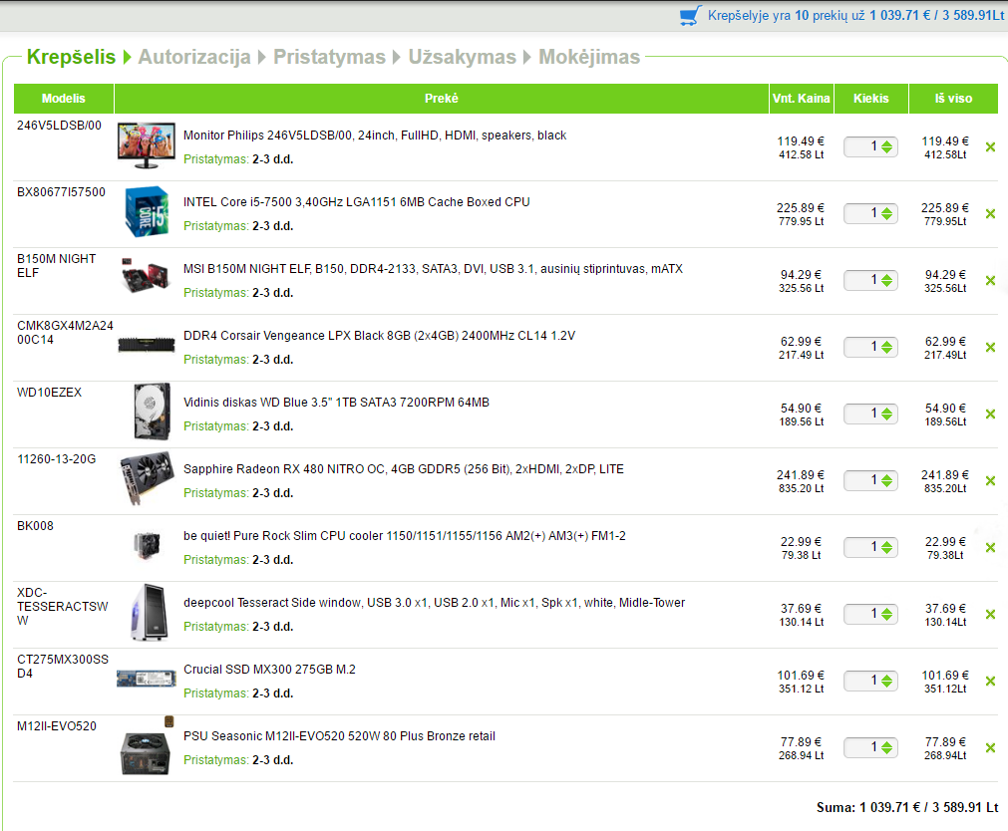
Task: Go to the Krepšelis step
Action: click(71, 57)
